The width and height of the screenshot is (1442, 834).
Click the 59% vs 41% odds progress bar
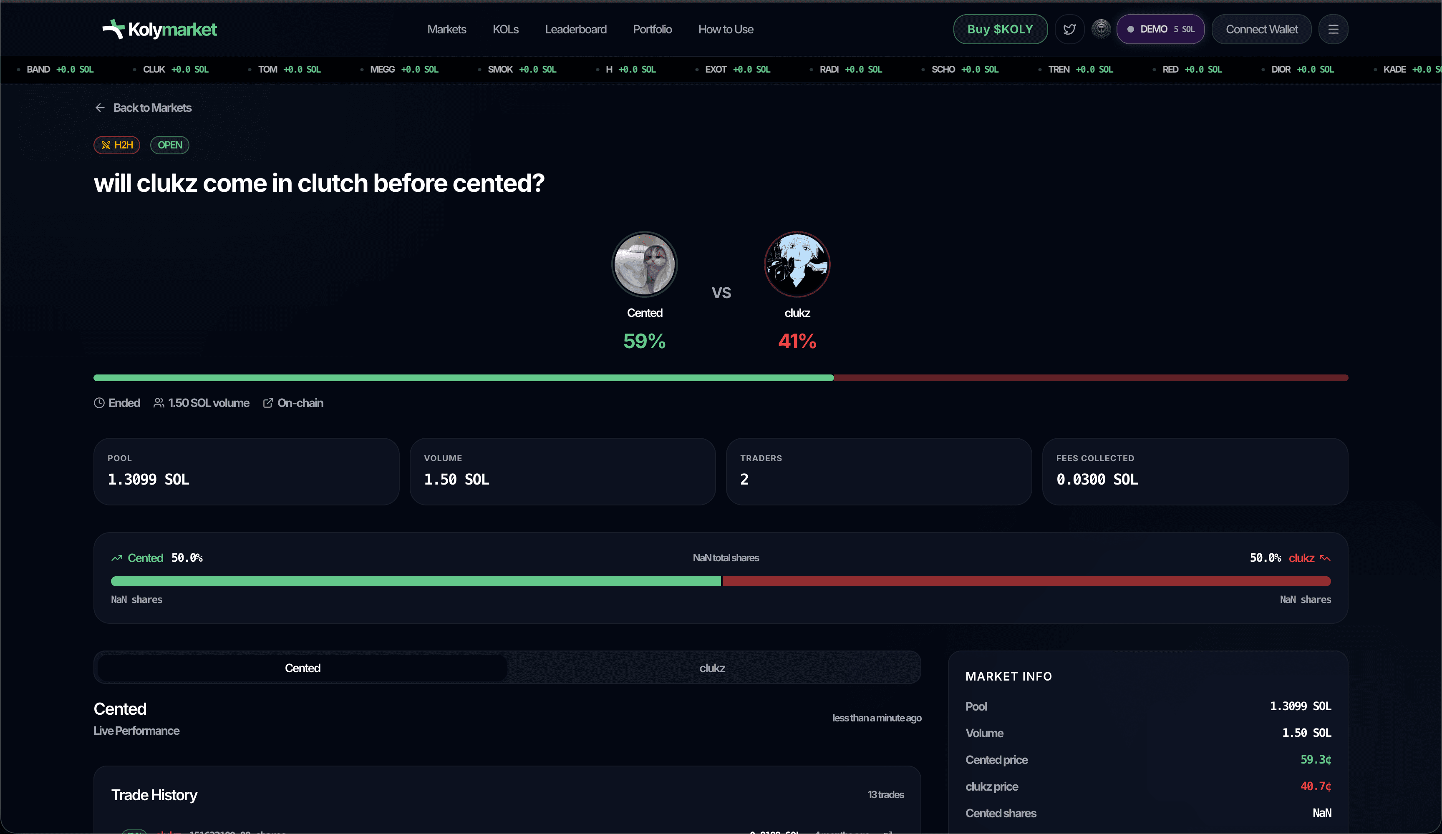click(x=721, y=377)
